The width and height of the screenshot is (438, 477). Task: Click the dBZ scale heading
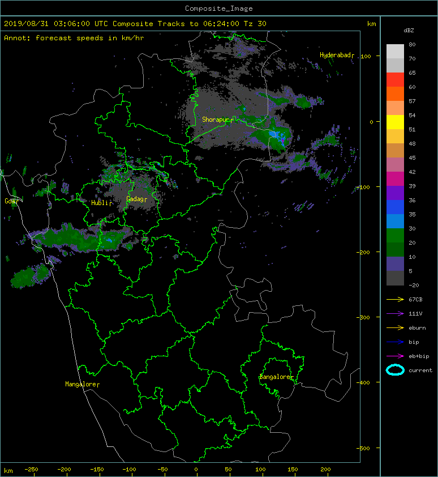[x=409, y=31]
